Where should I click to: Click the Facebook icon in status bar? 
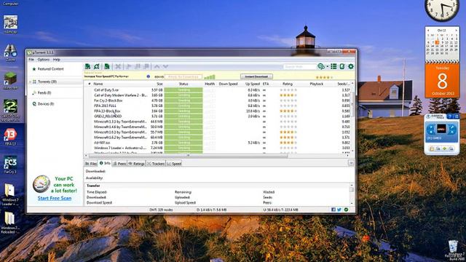tap(333, 210)
